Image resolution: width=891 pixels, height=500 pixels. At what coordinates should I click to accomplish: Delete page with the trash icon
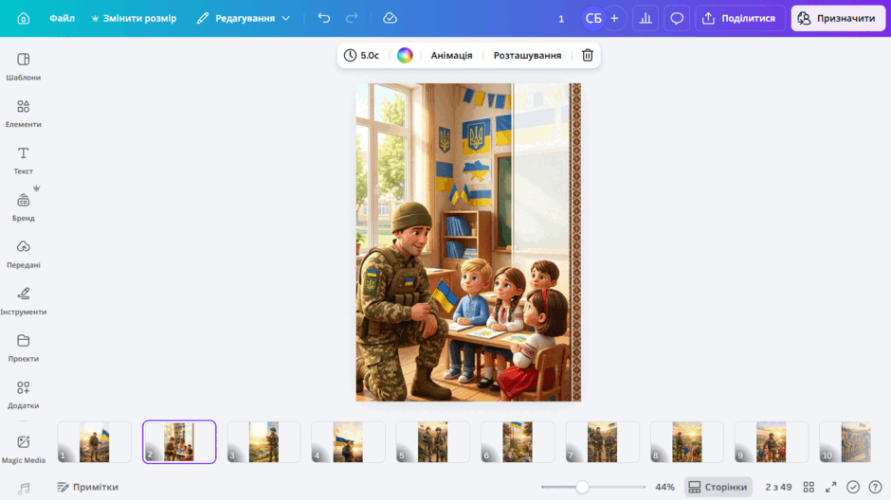(588, 55)
